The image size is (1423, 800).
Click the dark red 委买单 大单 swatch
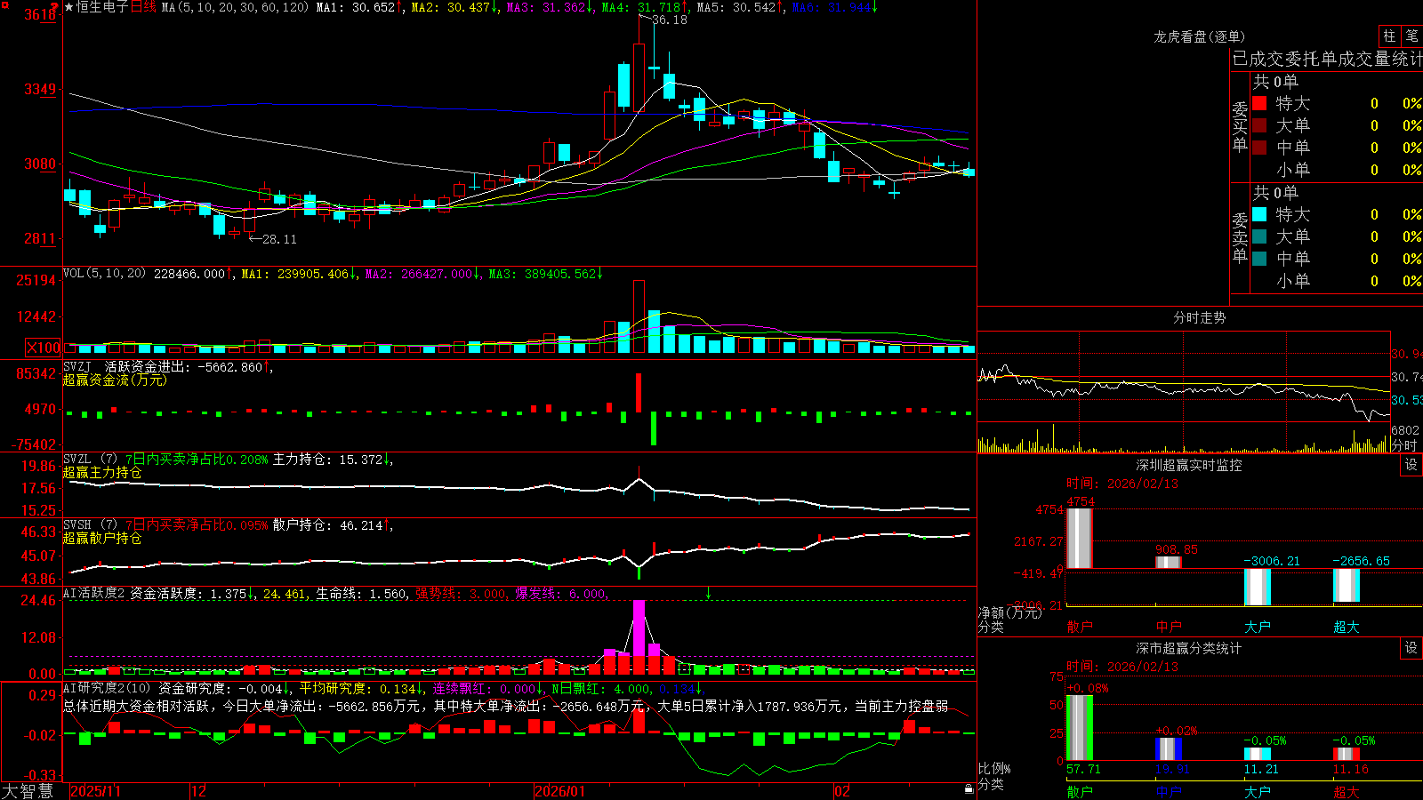point(1259,125)
